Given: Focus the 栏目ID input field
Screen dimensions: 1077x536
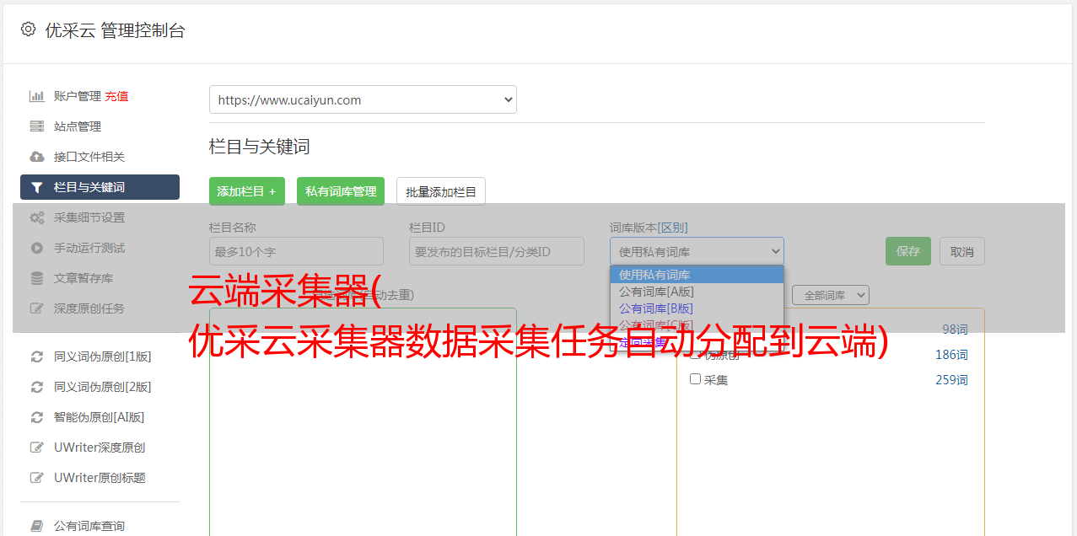Looking at the screenshot, I should (497, 251).
